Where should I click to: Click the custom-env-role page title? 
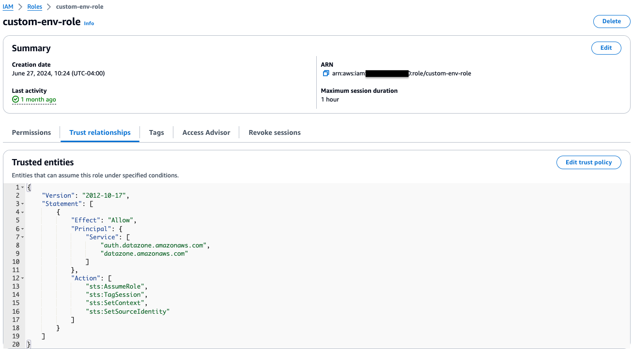pyautogui.click(x=42, y=22)
